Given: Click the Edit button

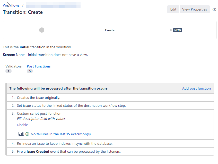Looking at the screenshot, I should point(173,9).
